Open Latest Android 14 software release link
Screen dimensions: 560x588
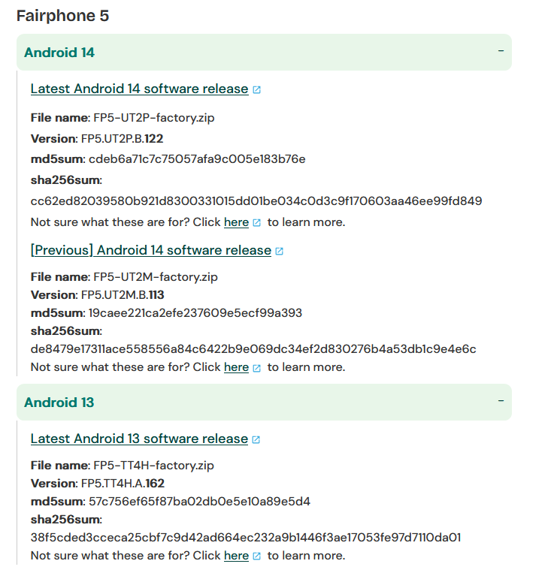click(x=139, y=89)
